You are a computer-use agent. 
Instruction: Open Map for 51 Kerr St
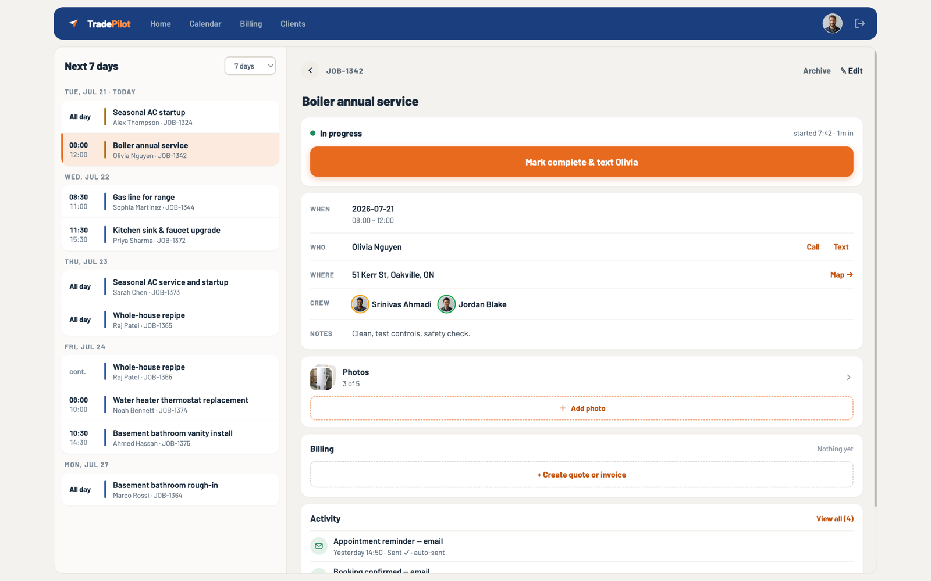click(841, 275)
